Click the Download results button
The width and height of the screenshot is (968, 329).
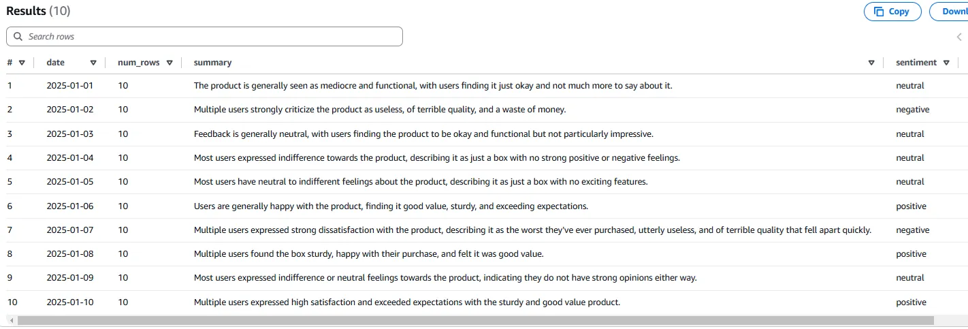(953, 12)
